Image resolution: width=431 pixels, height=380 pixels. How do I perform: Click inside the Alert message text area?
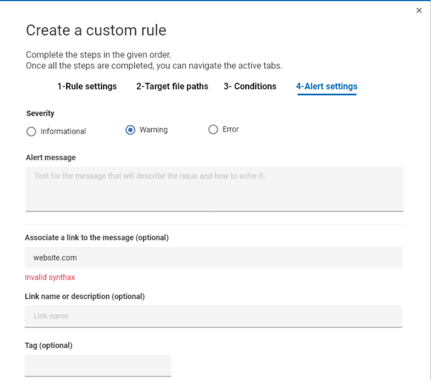(214, 189)
